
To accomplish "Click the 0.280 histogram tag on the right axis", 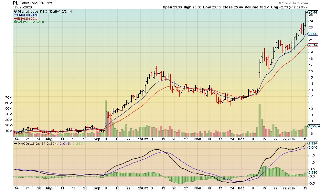I will [x=313, y=173].
